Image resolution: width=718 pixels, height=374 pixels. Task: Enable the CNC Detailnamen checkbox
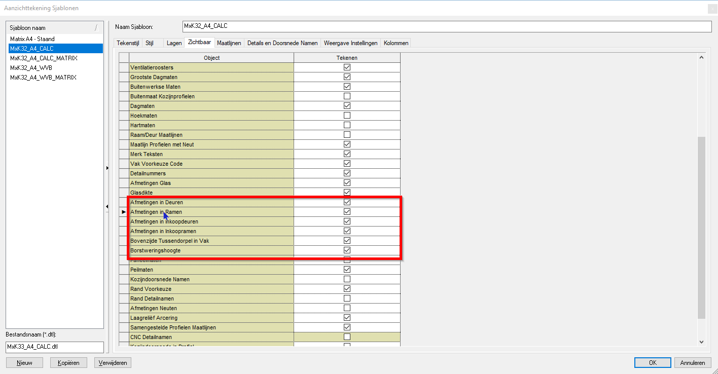click(x=347, y=336)
